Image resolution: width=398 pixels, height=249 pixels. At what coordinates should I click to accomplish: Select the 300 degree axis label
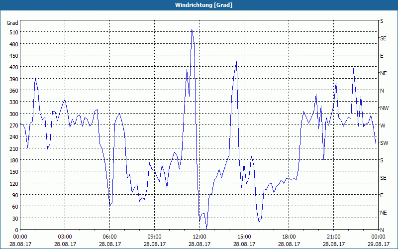click(13, 114)
